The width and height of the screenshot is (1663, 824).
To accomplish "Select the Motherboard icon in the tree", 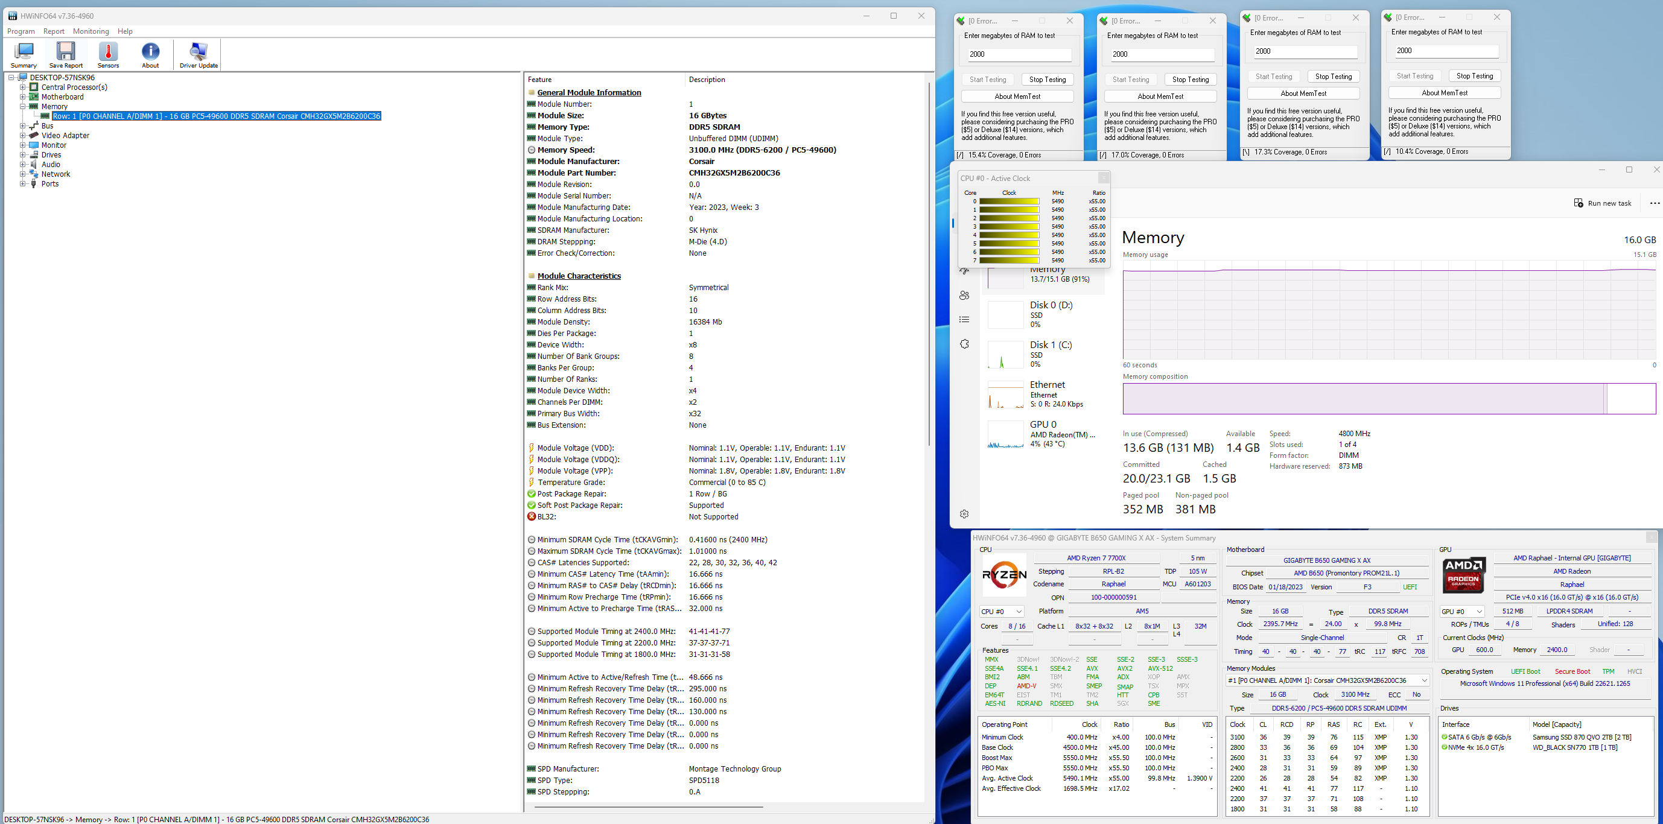I will click(34, 97).
